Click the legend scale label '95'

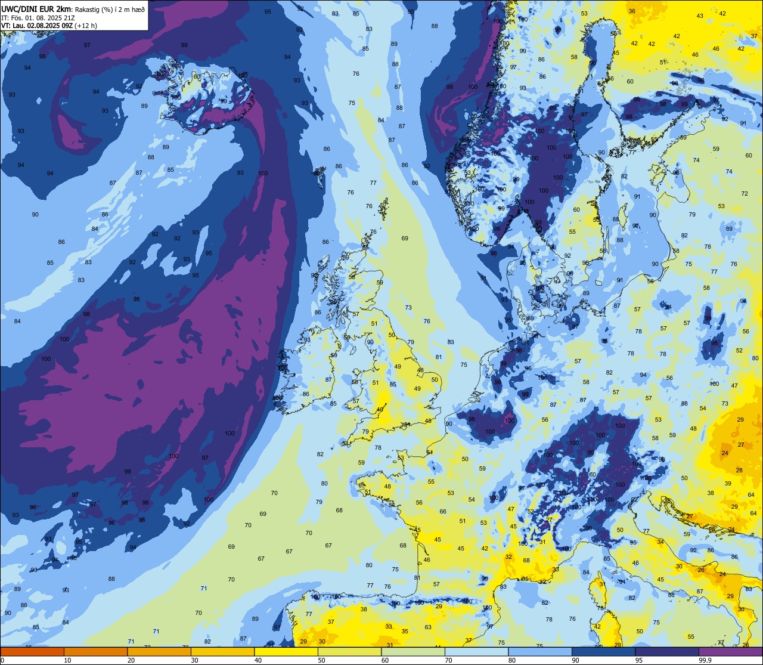(x=639, y=660)
